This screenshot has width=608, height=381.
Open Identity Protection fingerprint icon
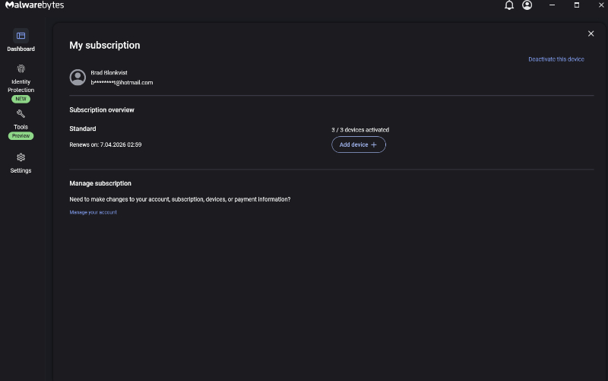(21, 69)
